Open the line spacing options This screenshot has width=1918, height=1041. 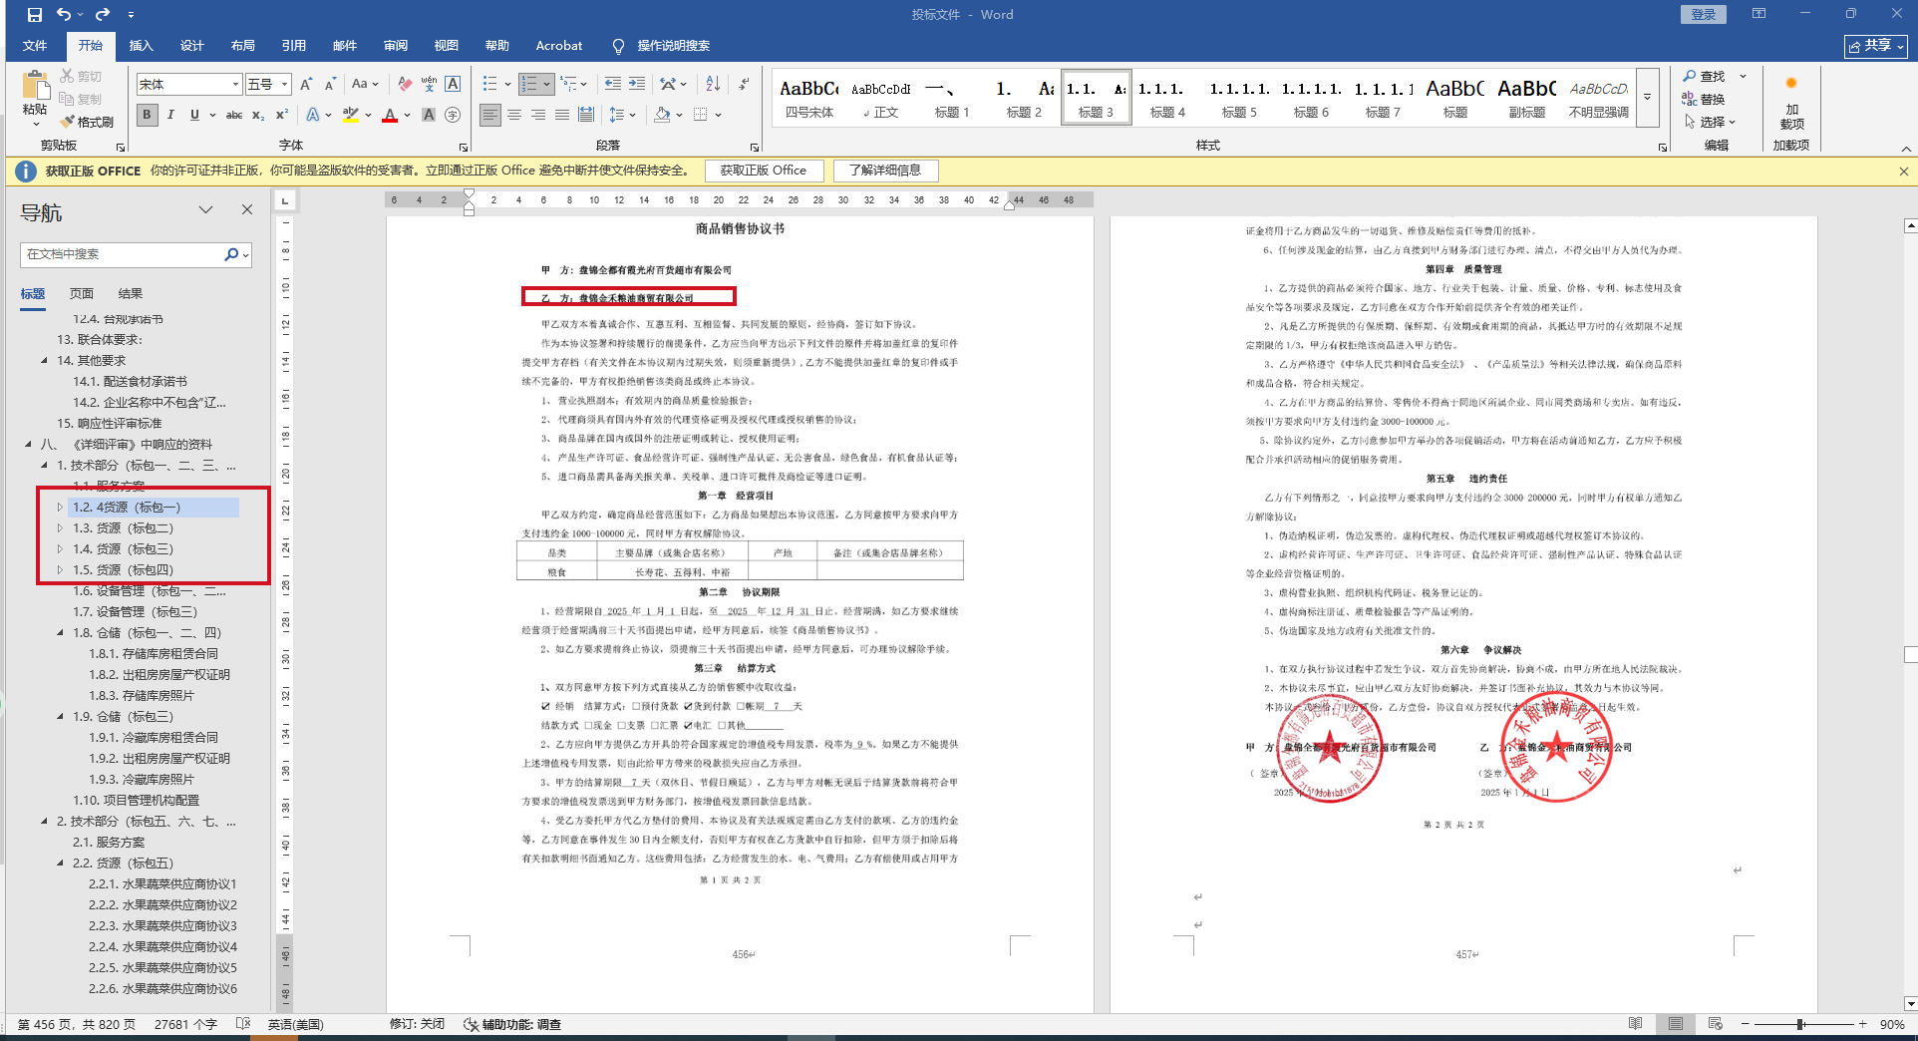tap(617, 115)
